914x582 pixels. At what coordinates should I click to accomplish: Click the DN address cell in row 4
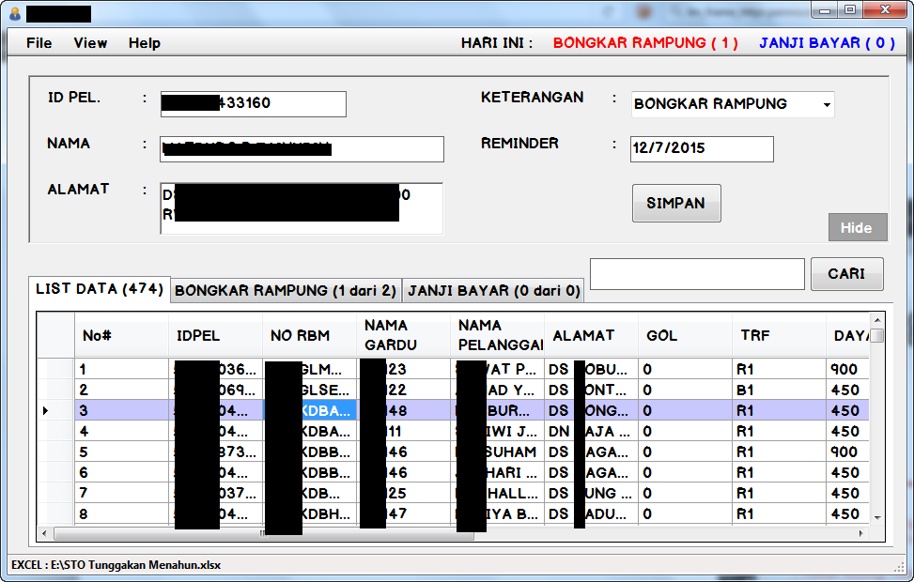pyautogui.click(x=591, y=432)
